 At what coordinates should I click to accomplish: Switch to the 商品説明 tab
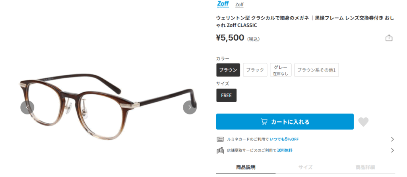(246, 167)
